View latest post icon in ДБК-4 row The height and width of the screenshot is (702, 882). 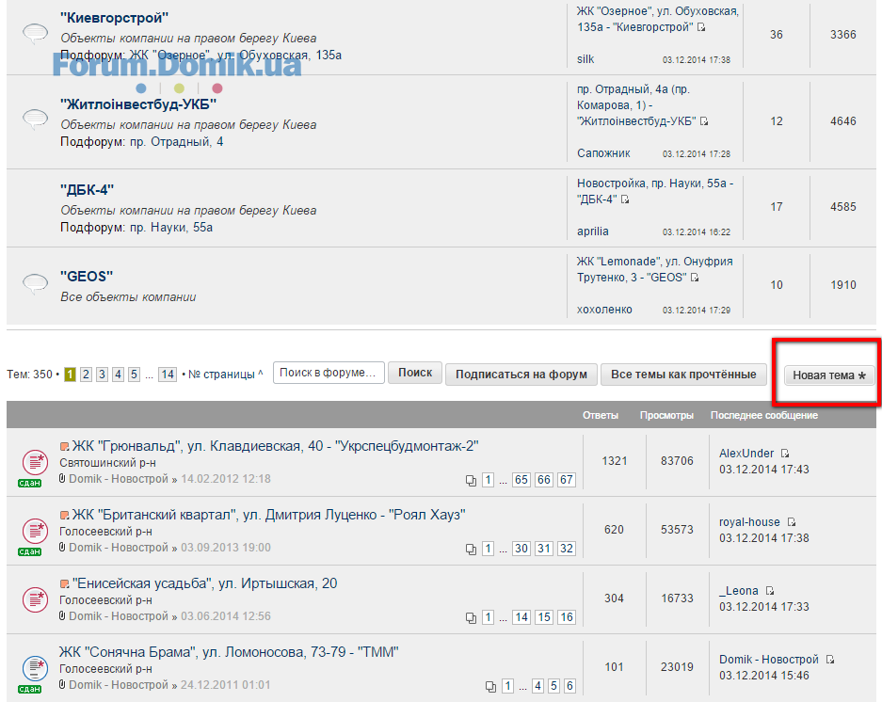coord(624,199)
